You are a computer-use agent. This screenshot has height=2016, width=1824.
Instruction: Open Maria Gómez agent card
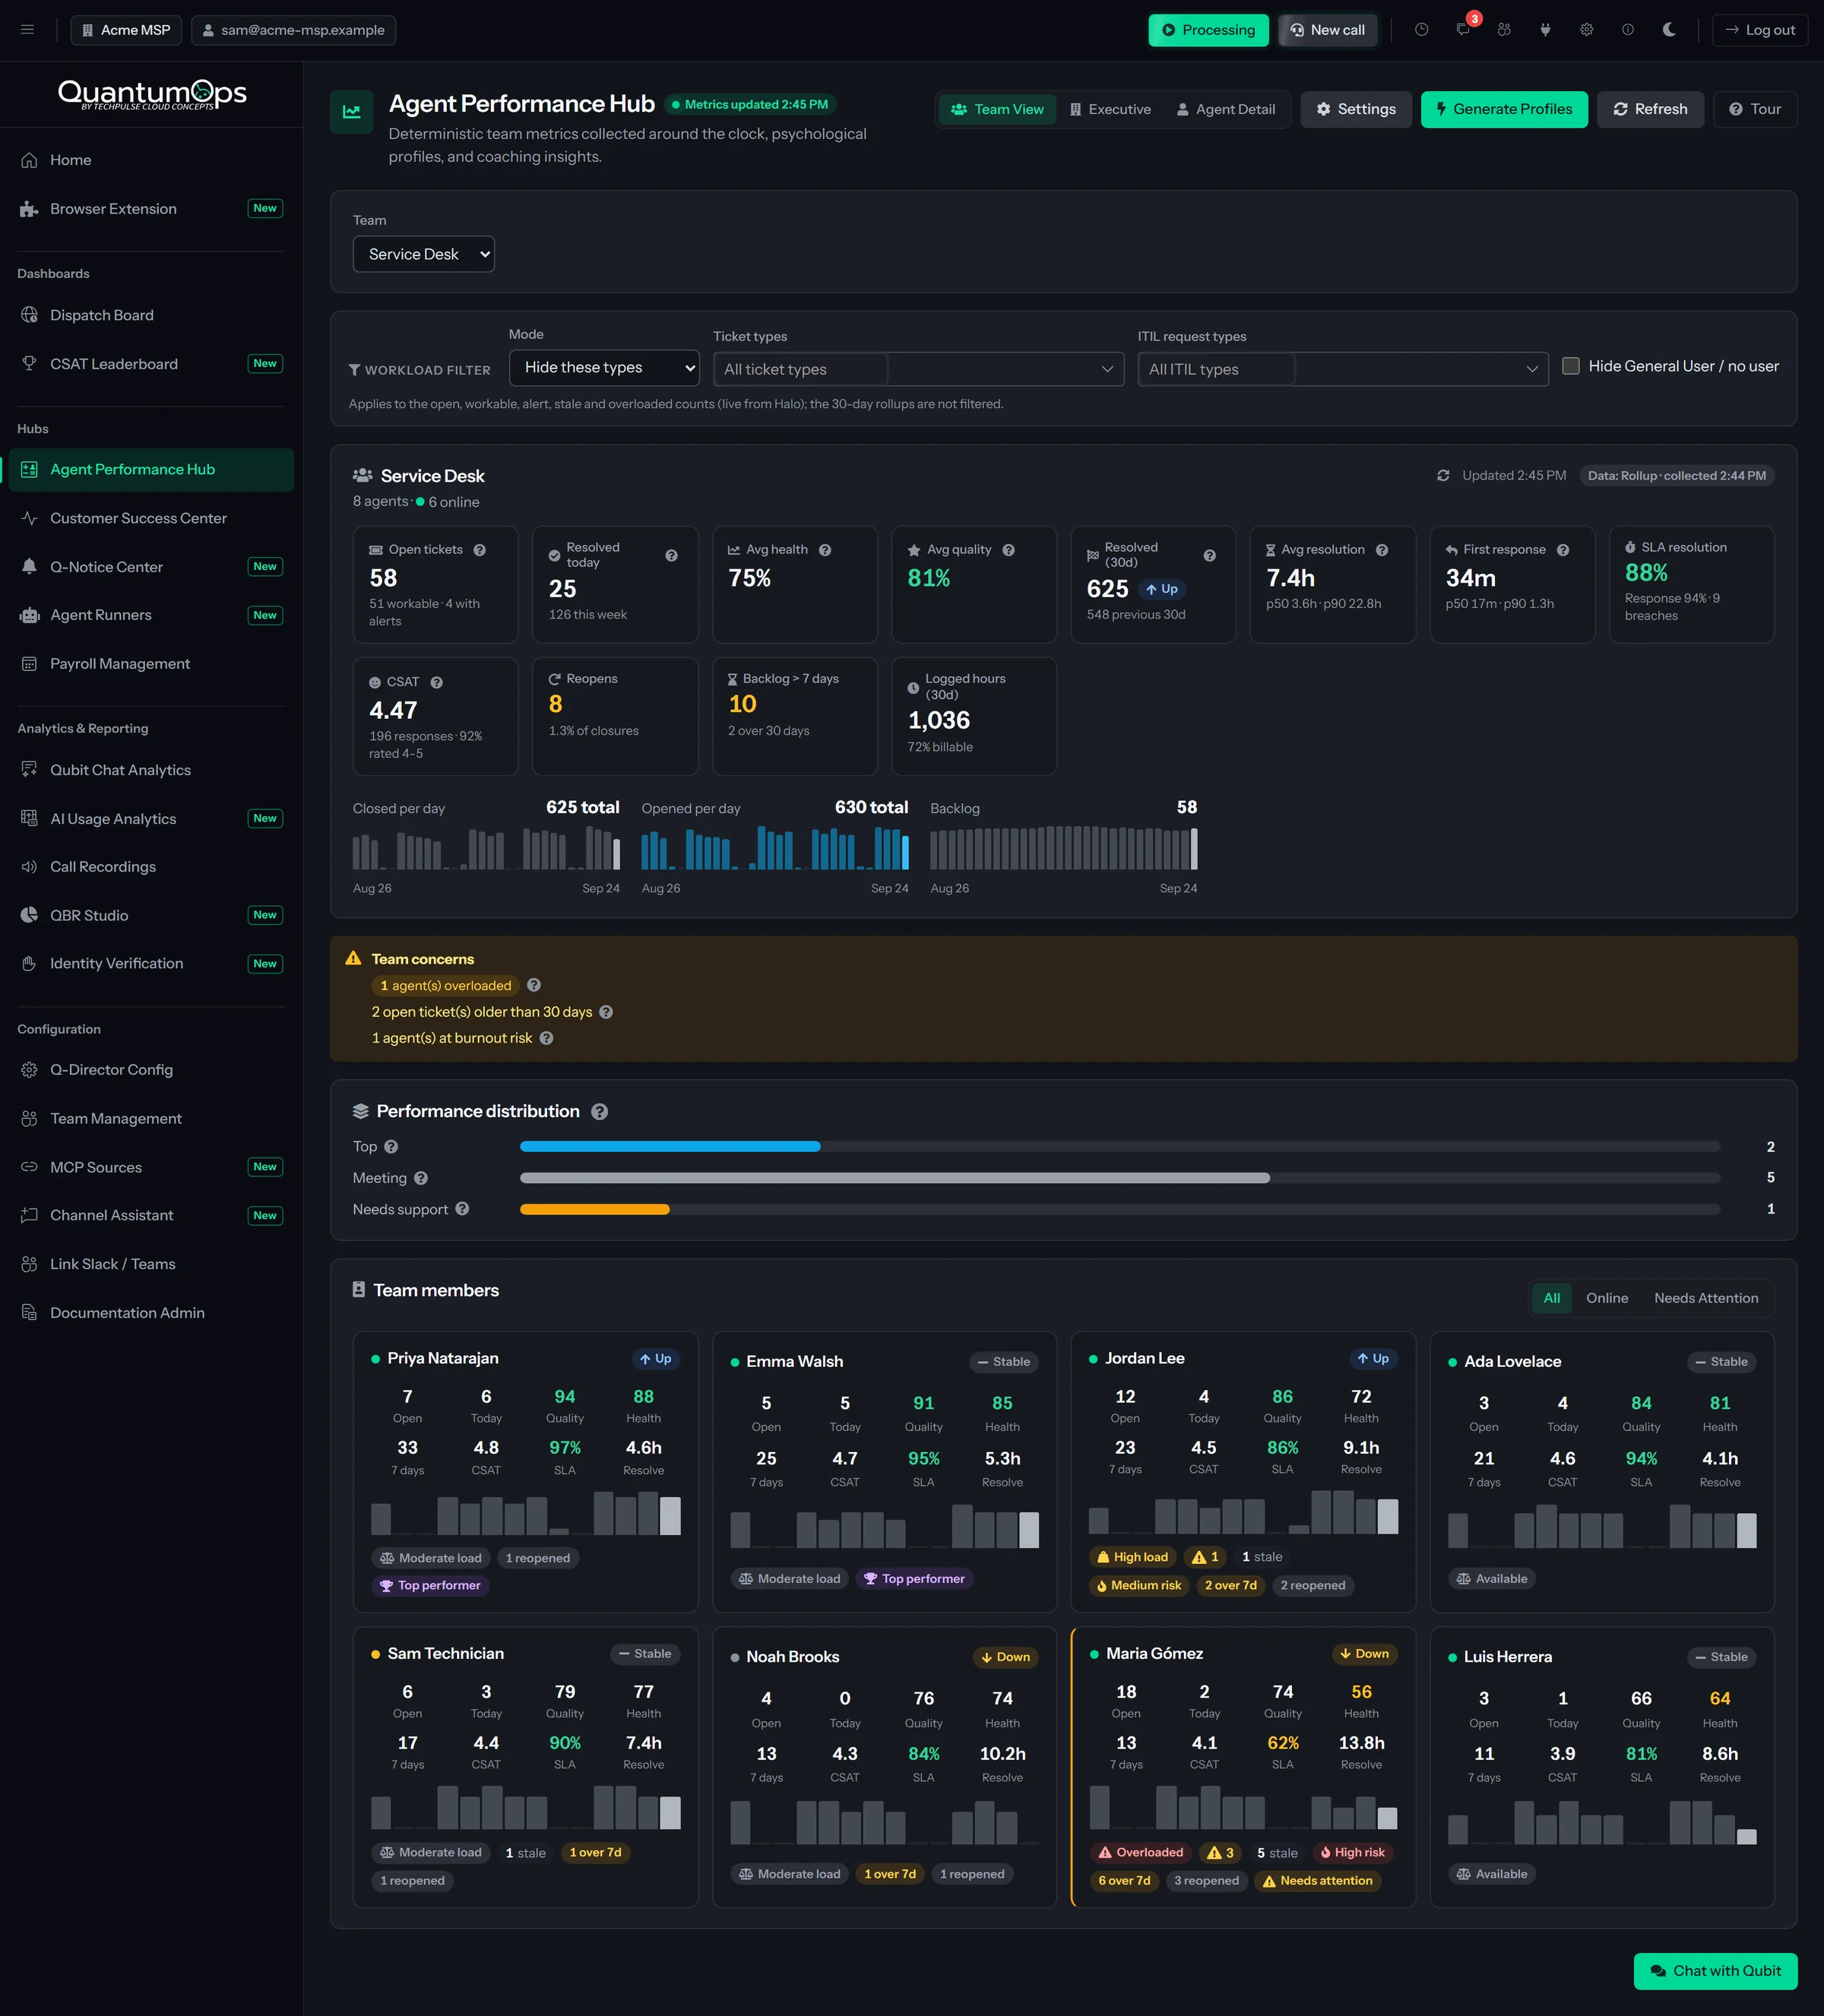coord(1243,1767)
